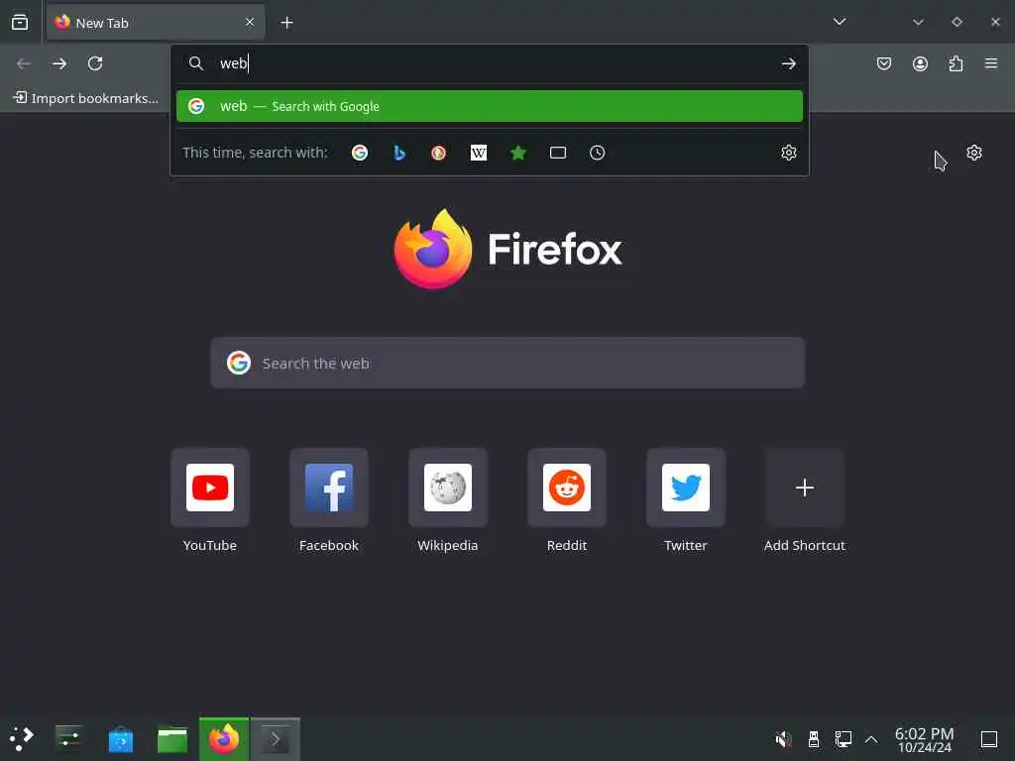This screenshot has height=761, width=1015.
Task: Open System Settings from taskbar
Action: click(68, 738)
